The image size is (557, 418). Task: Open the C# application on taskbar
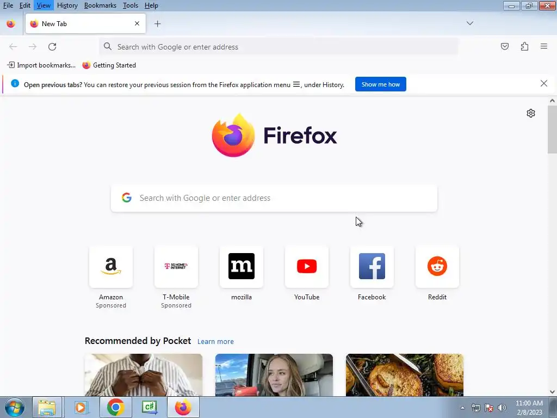point(150,407)
